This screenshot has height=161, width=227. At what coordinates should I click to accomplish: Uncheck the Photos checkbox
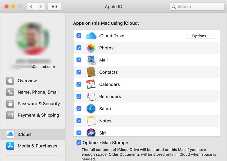79,48
